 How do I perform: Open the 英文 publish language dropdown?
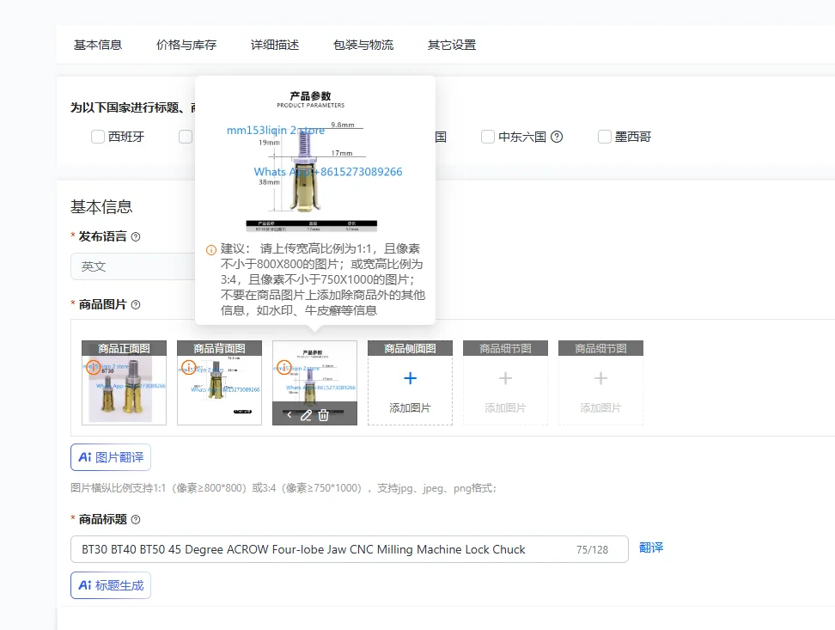[133, 266]
